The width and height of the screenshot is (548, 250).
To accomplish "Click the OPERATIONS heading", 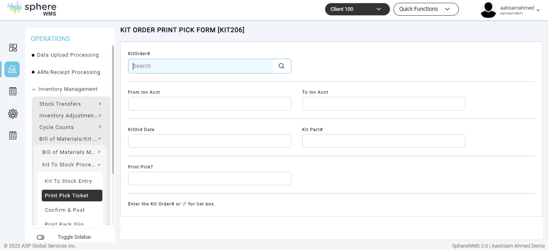I will (x=50, y=39).
